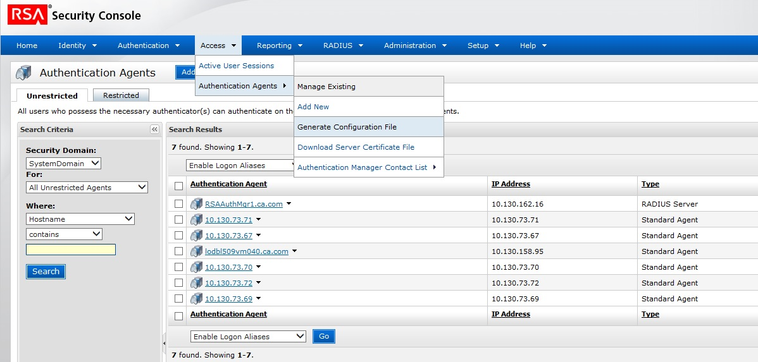Click the RSA logo in header
The height and width of the screenshot is (362, 758).
coord(28,15)
